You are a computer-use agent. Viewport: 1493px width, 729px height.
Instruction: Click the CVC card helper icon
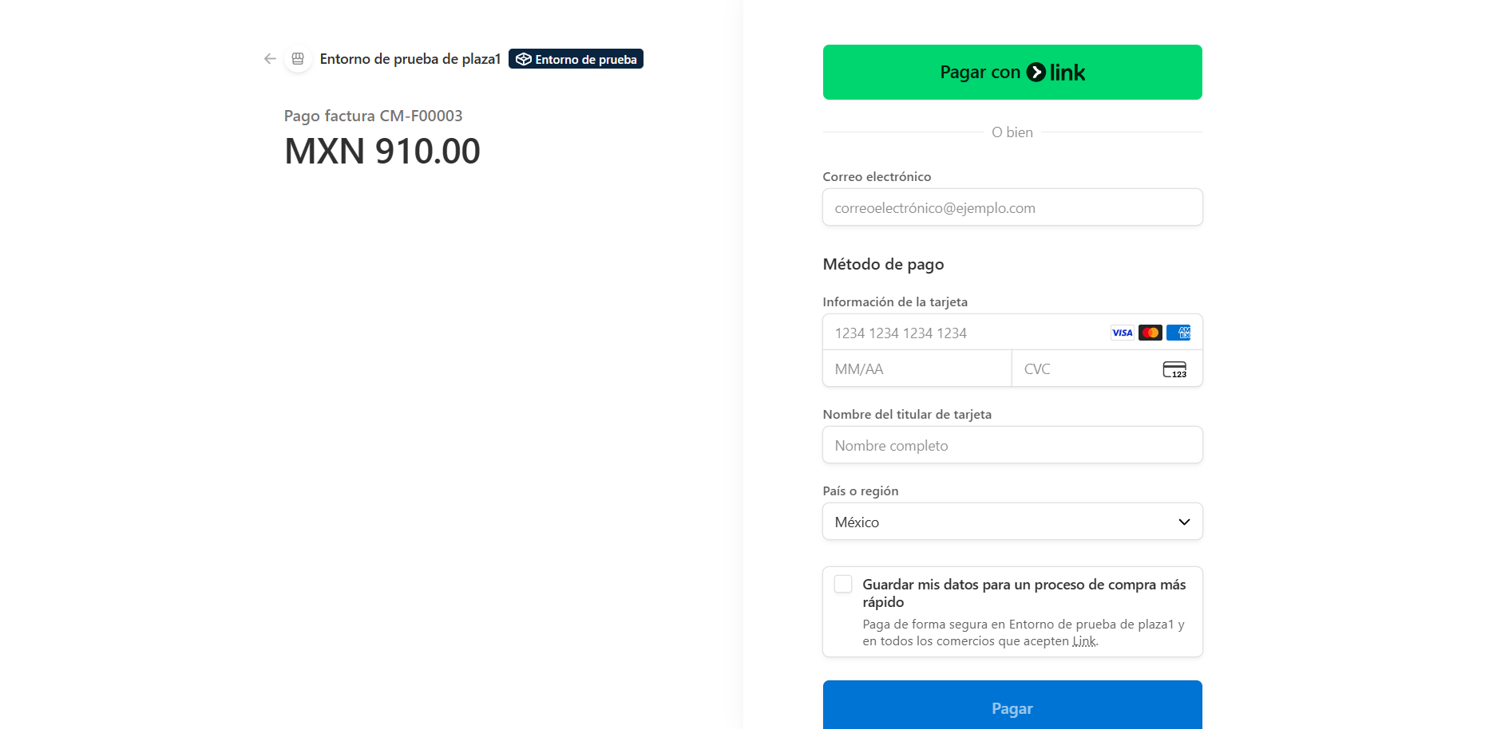[x=1174, y=369]
